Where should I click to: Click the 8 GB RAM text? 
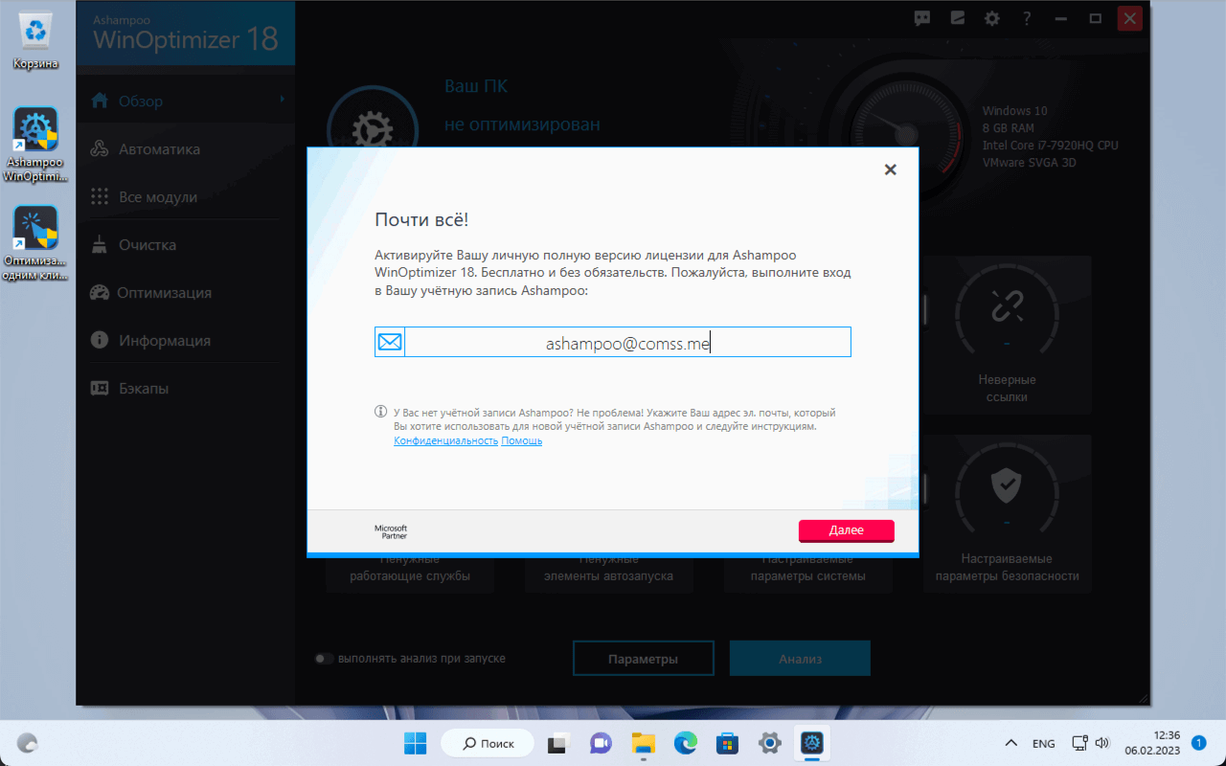click(x=1008, y=128)
